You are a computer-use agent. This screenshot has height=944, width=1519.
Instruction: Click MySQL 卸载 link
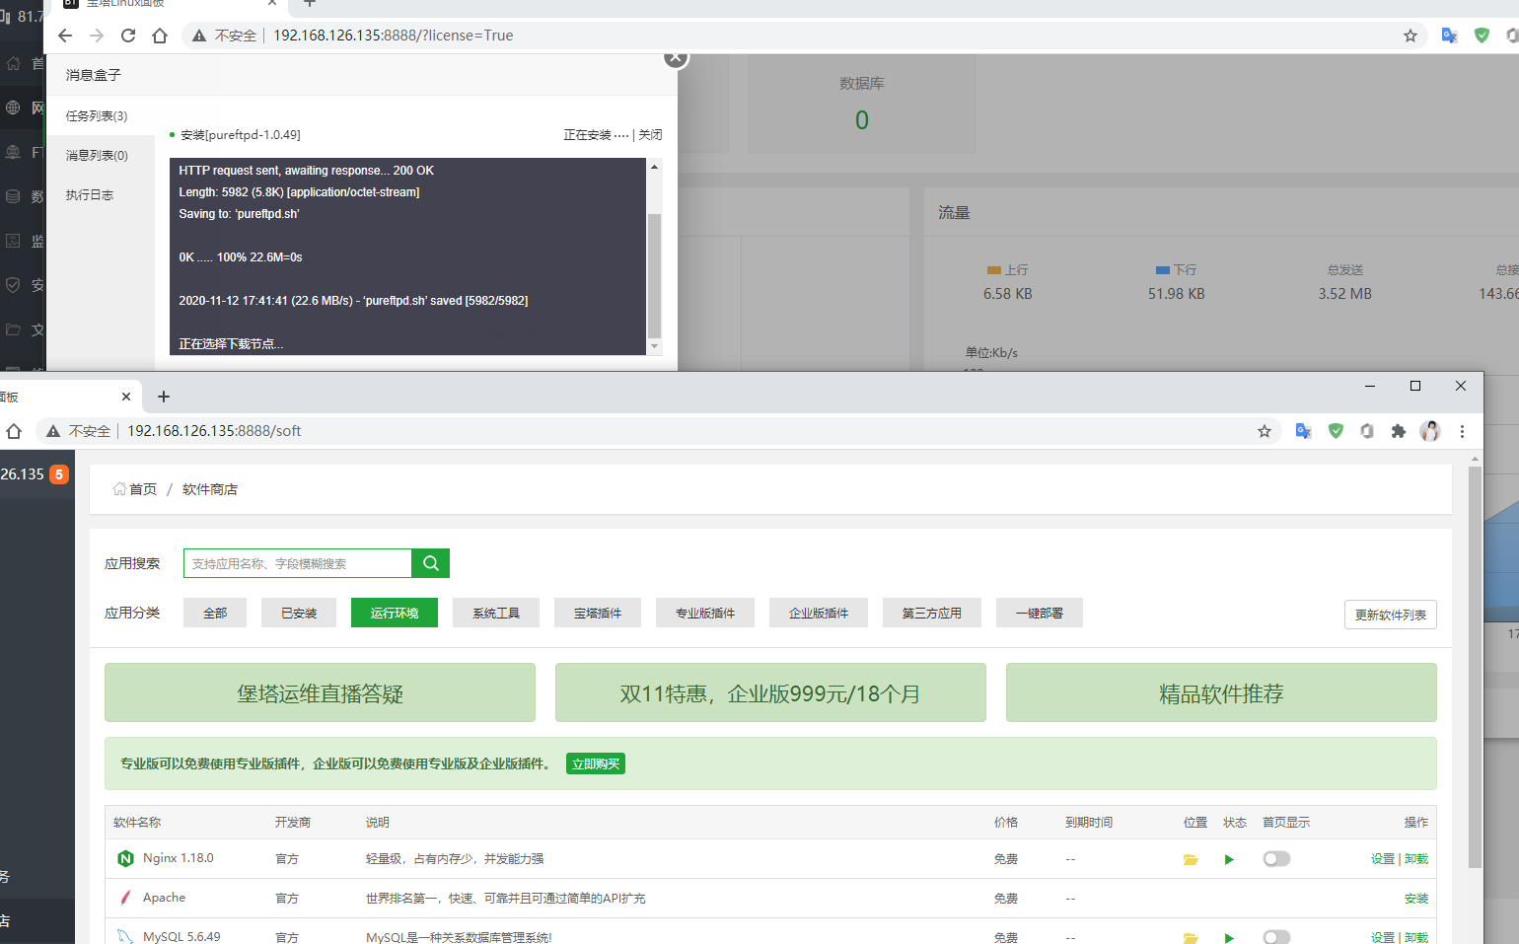(x=1416, y=937)
